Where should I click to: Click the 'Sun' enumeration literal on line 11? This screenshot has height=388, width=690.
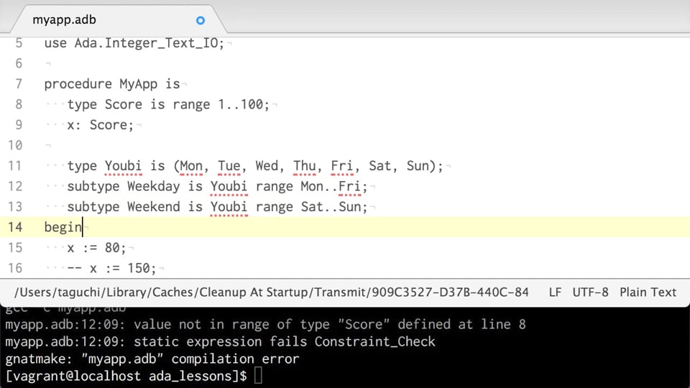[418, 166]
